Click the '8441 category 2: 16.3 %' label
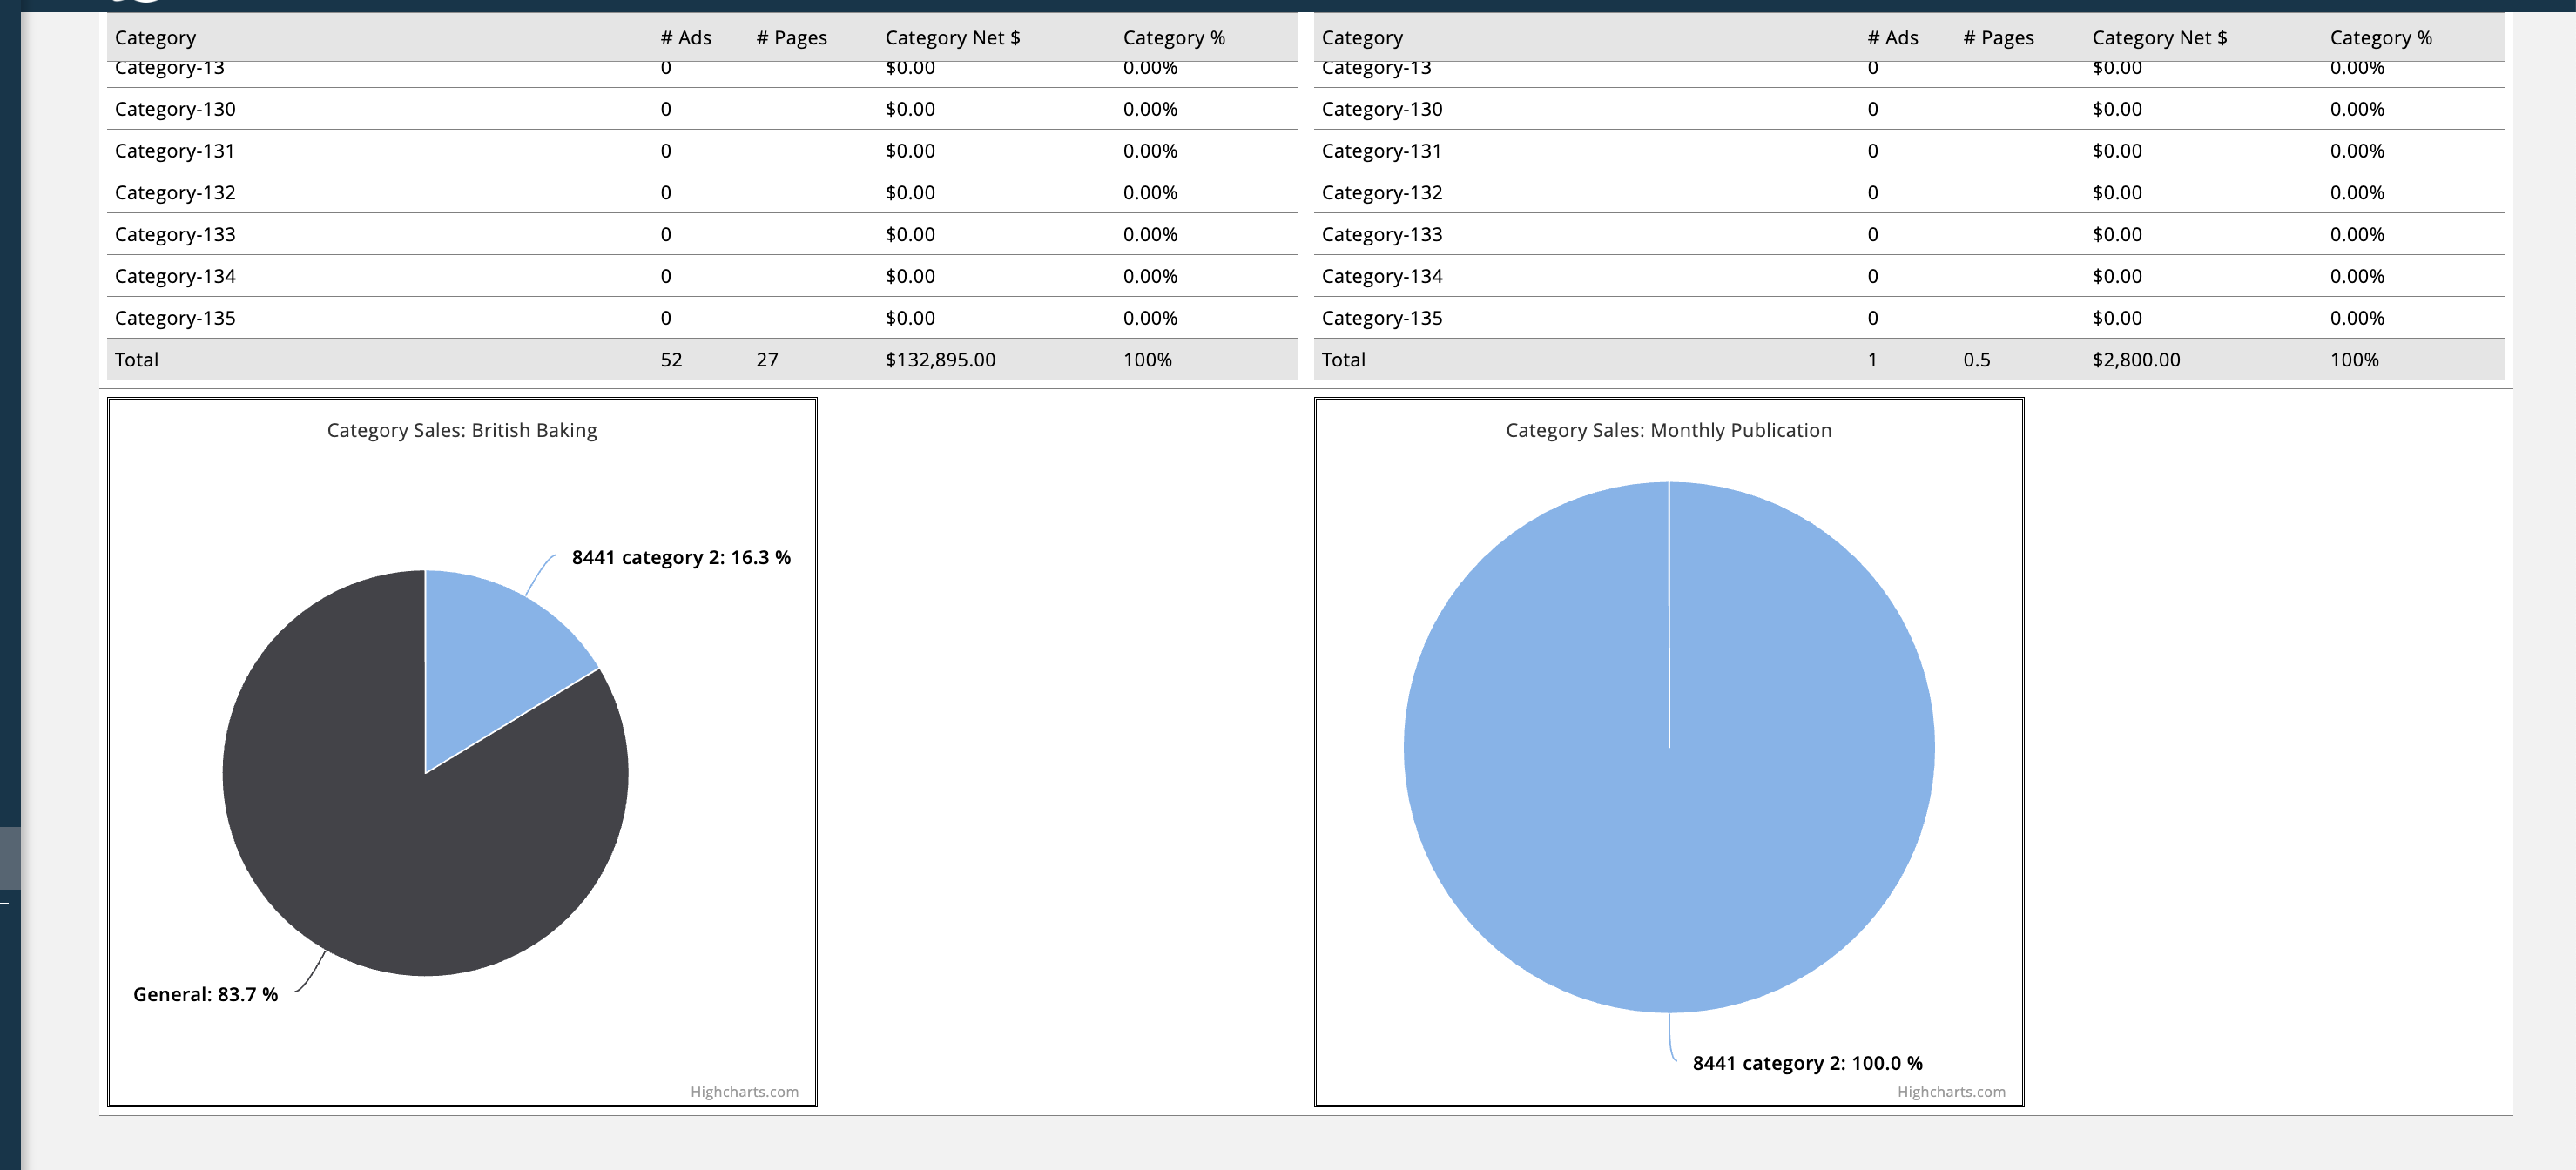The width and height of the screenshot is (2576, 1170). 681,558
